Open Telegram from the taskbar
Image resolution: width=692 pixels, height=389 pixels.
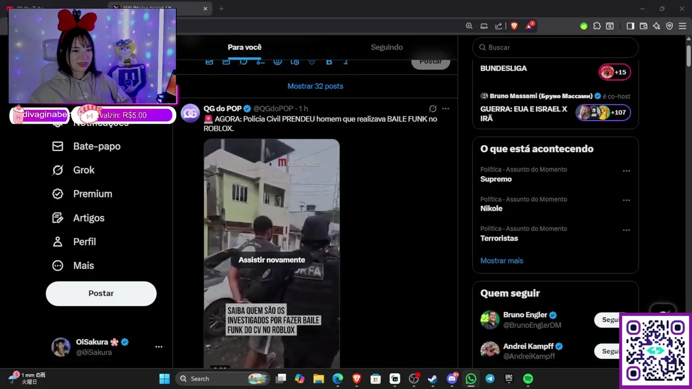490,379
